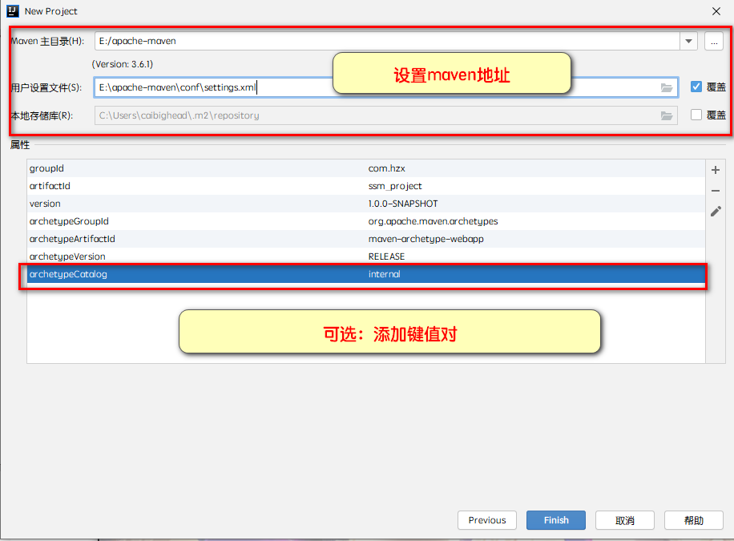
Task: Open folder browser for user settings file
Action: click(x=667, y=87)
